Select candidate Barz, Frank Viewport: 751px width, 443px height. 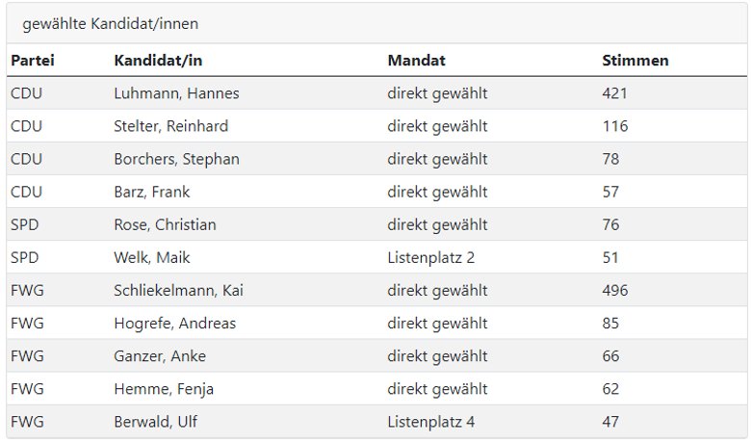coord(152,192)
